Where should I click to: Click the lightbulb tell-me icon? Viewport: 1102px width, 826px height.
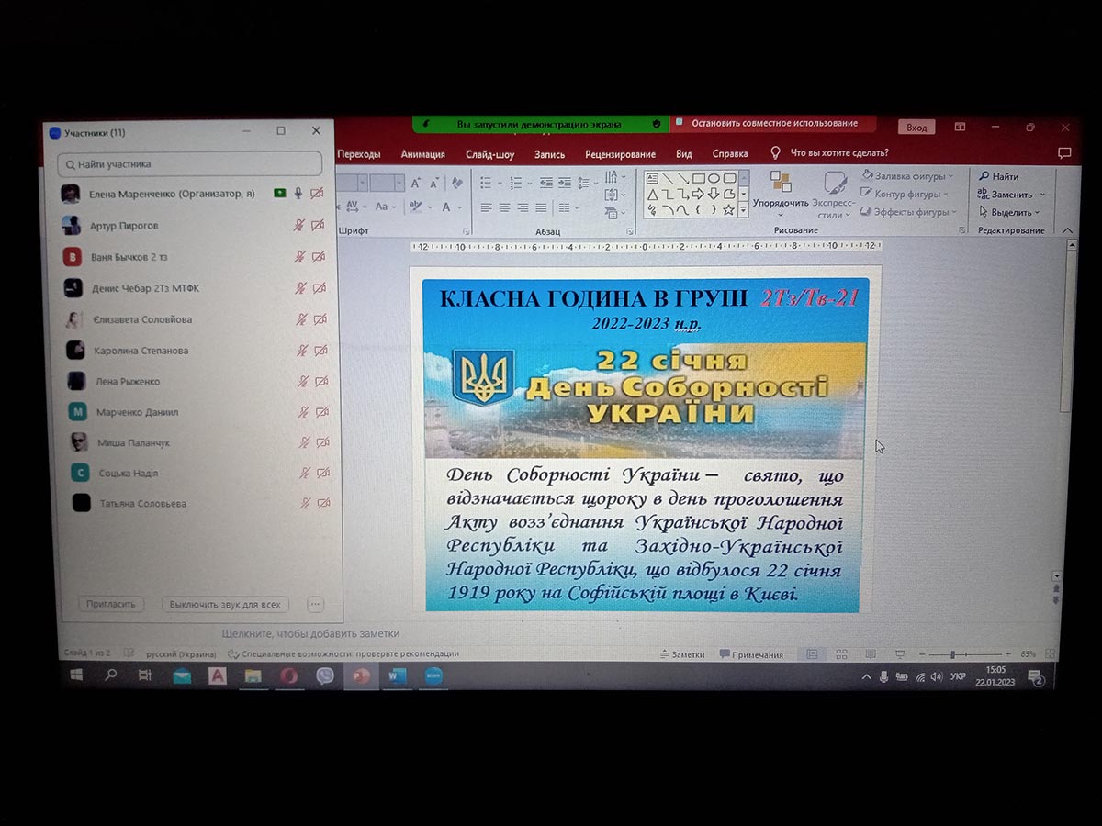pyautogui.click(x=775, y=153)
